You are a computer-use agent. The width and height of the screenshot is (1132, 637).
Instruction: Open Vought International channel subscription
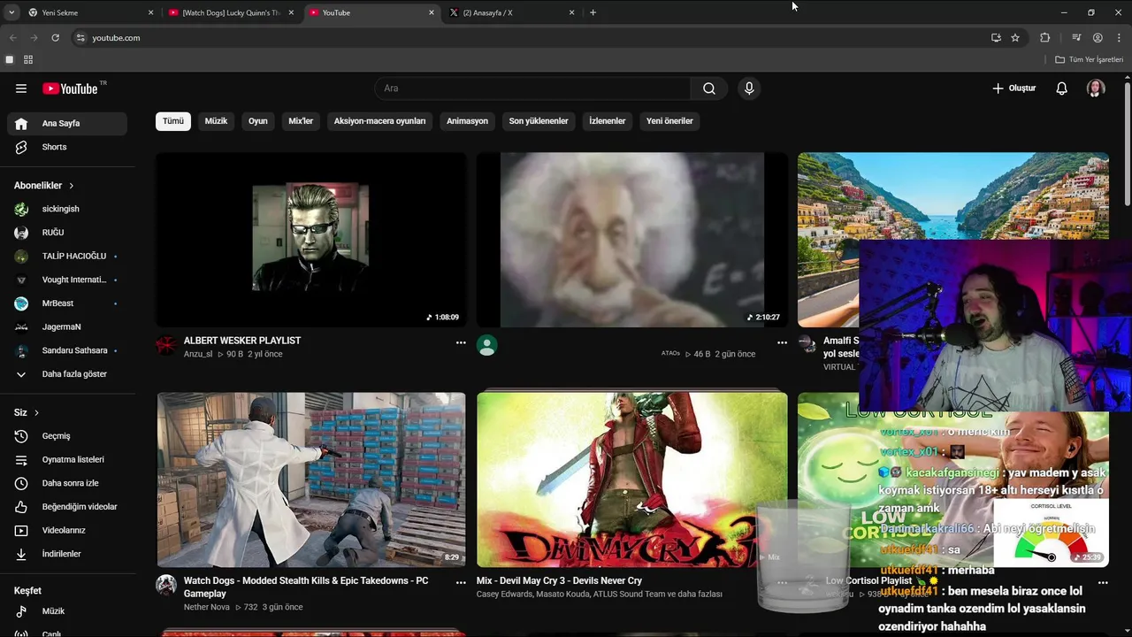[x=67, y=280]
